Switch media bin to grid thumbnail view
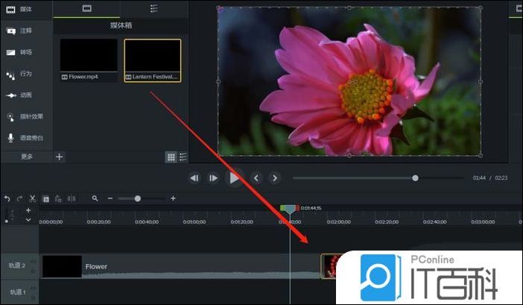The image size is (523, 305). [x=171, y=157]
